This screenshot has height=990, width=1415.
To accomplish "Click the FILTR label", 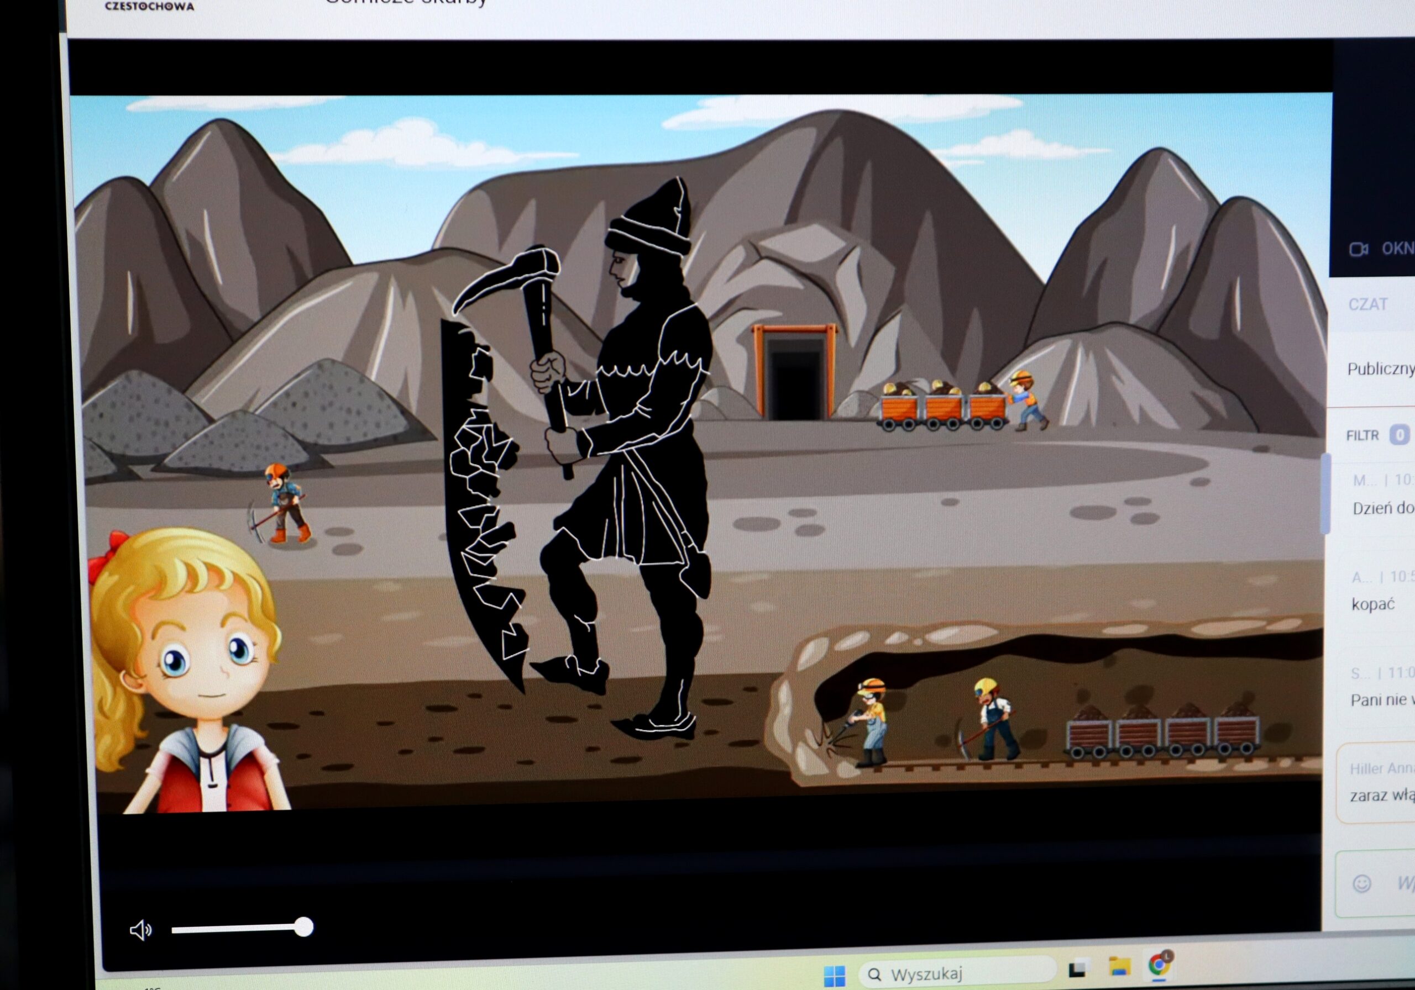I will [x=1362, y=435].
